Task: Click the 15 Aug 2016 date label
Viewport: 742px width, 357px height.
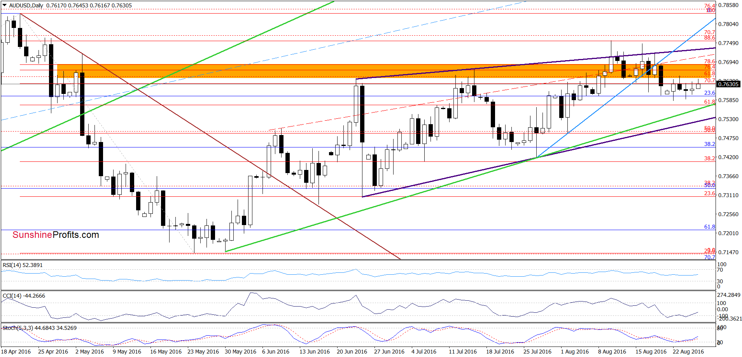Action: tap(651, 352)
